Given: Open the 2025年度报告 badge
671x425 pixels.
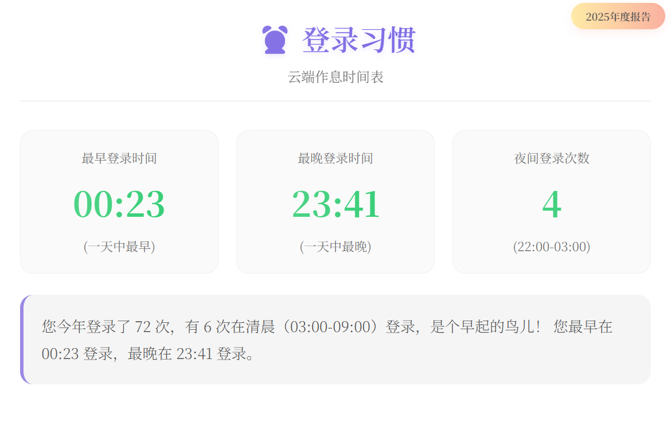Looking at the screenshot, I should click(x=618, y=17).
